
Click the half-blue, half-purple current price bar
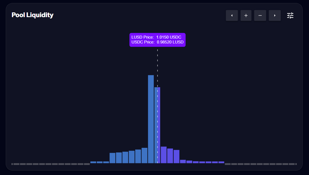click(157, 125)
